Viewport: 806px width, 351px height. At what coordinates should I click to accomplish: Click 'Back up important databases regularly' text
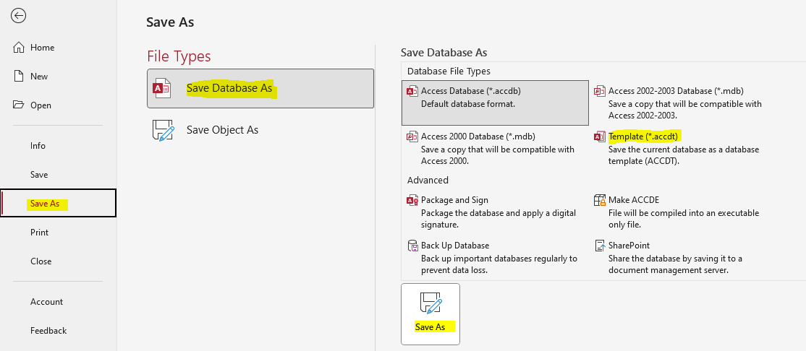(x=499, y=259)
